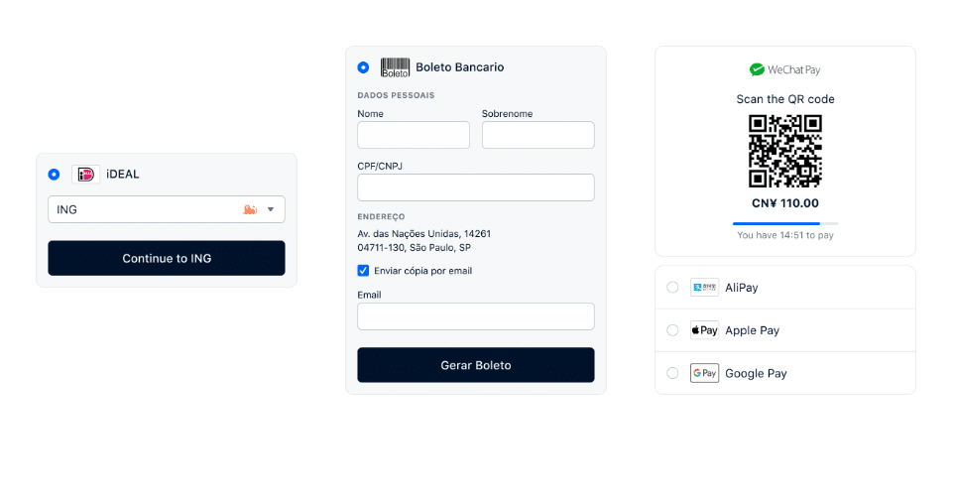Screen dimensions: 954x496
Task: Click into the Sobrenome text field
Action: point(537,135)
